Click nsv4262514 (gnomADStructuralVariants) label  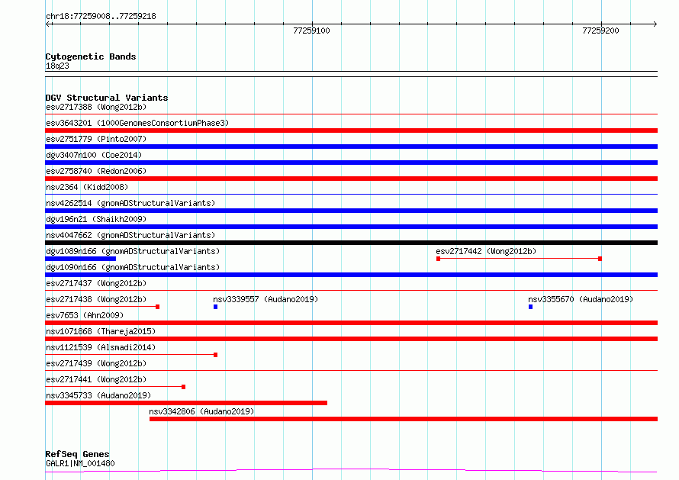coord(130,203)
